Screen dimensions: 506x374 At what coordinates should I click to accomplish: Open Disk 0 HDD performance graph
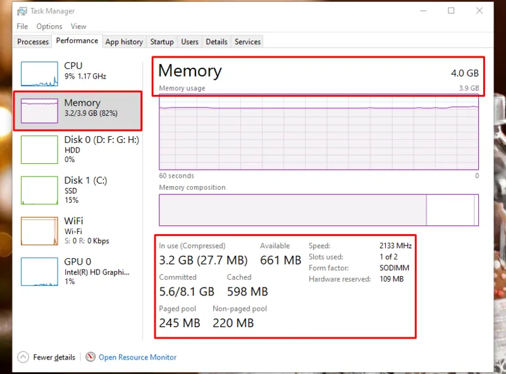coord(39,149)
